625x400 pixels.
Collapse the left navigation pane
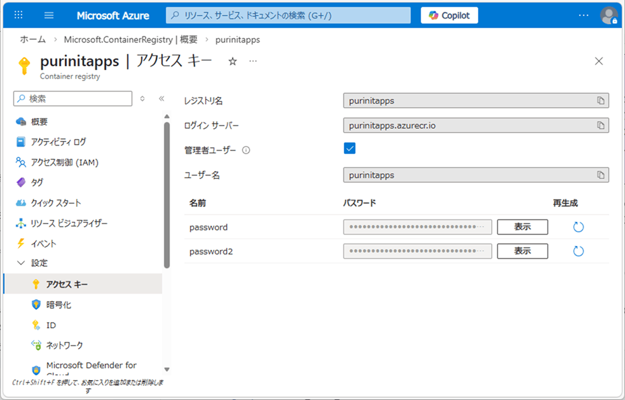pos(161,99)
